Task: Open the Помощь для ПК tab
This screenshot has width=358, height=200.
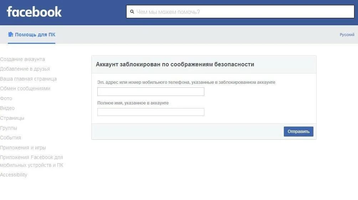Action: click(31, 35)
